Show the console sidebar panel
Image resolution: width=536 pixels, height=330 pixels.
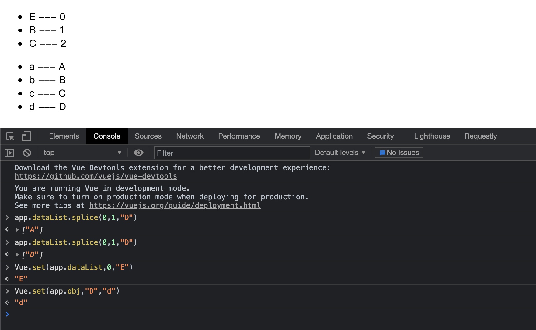[9, 153]
